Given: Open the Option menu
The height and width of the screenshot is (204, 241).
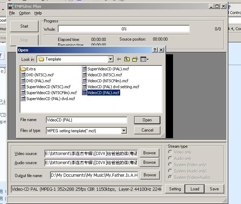Looking at the screenshot, I should [x=25, y=13].
